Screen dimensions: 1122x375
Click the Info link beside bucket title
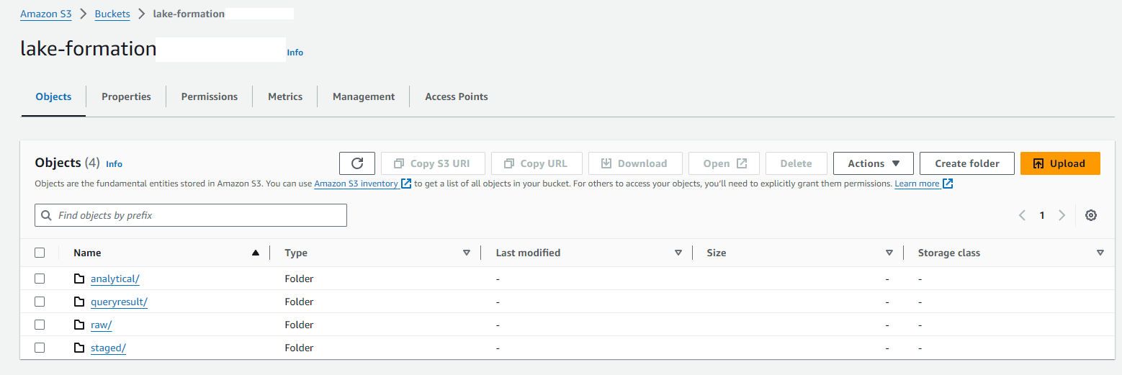pyautogui.click(x=295, y=53)
